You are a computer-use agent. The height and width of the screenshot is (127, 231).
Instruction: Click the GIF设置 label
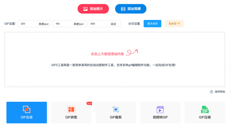(10, 24)
